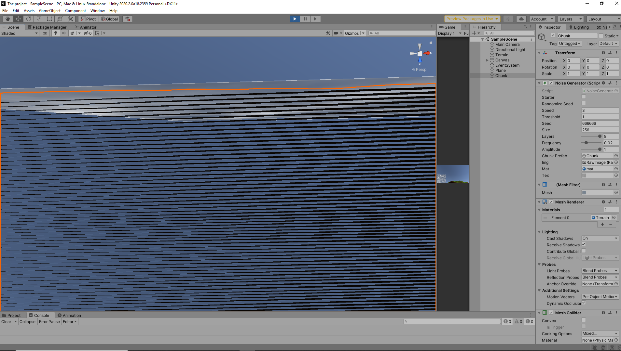The image size is (621, 351).
Task: Open Cloud services icon
Action: point(521,19)
